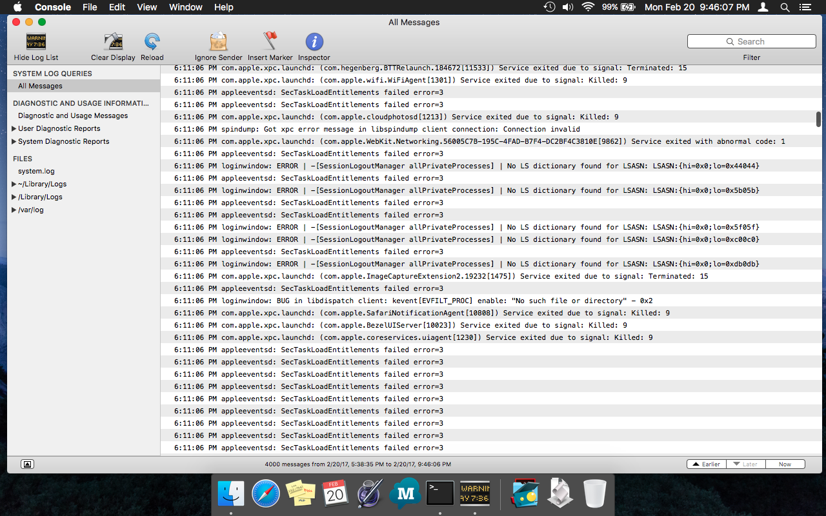Image resolution: width=826 pixels, height=516 pixels.
Task: Open the document stack in the Dock
Action: click(560, 493)
